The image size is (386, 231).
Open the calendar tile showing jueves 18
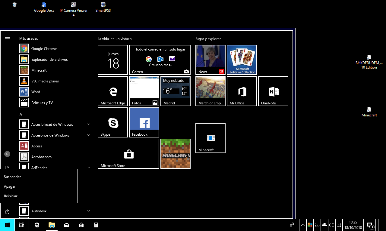click(113, 60)
